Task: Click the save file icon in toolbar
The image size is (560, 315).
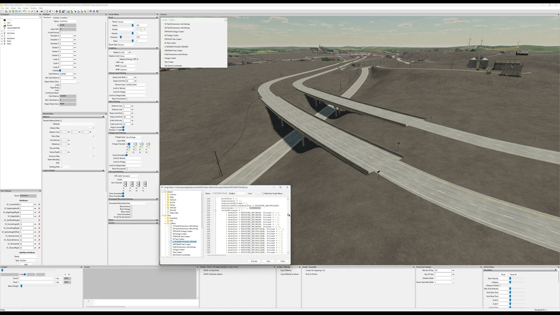Action: [x=17, y=11]
